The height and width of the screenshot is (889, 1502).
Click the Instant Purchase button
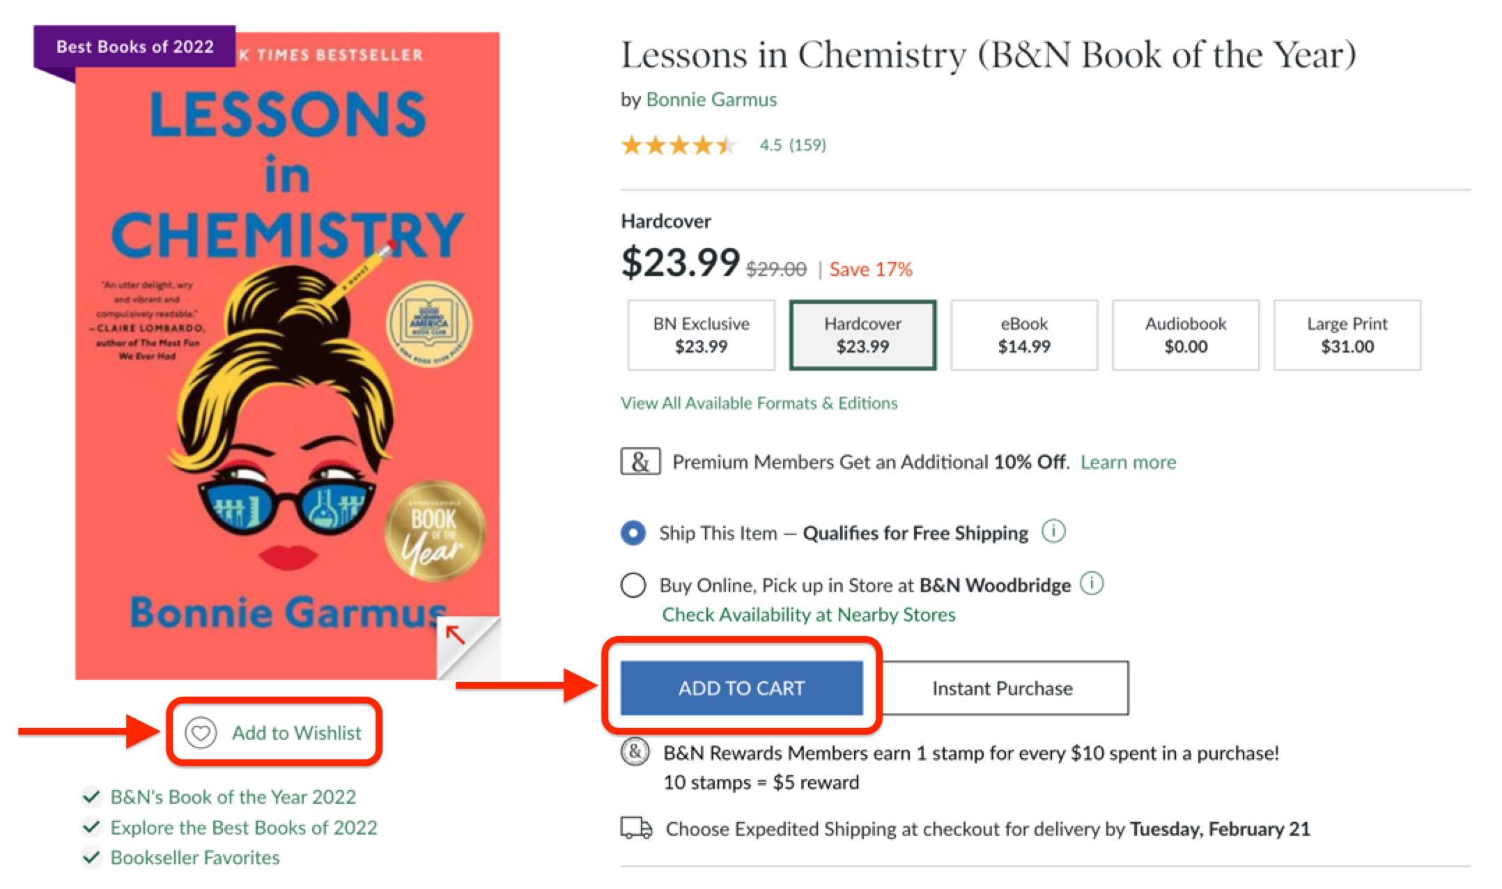click(1002, 688)
